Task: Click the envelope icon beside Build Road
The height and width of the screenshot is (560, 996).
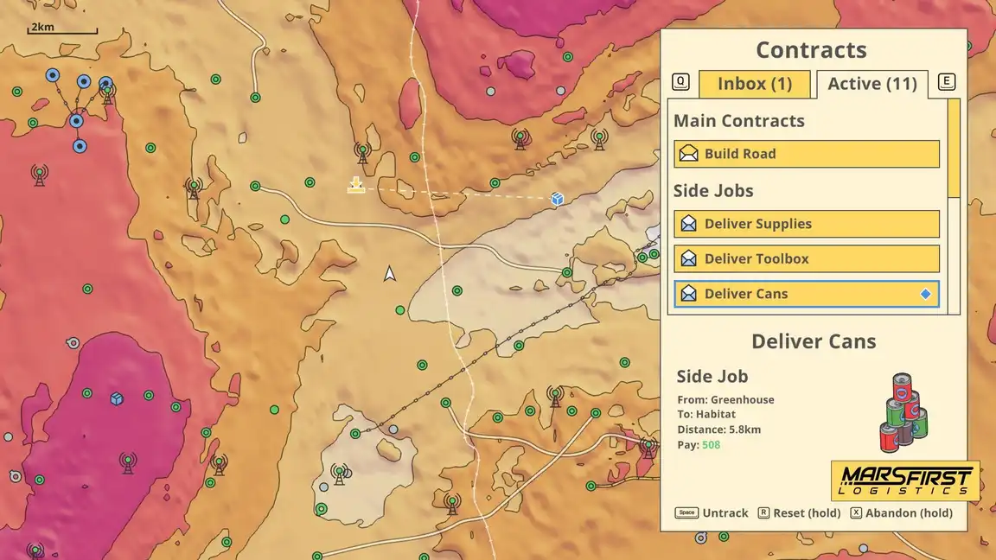Action: [x=688, y=154]
